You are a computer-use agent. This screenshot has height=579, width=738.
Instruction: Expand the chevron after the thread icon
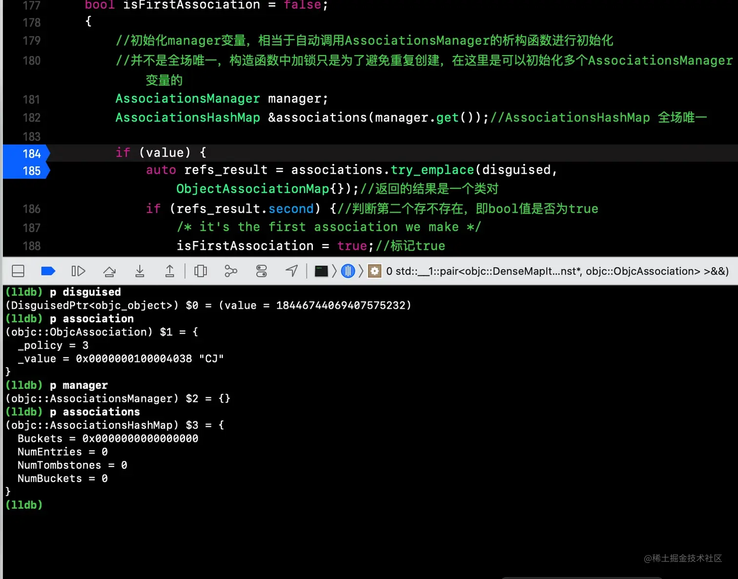click(361, 271)
